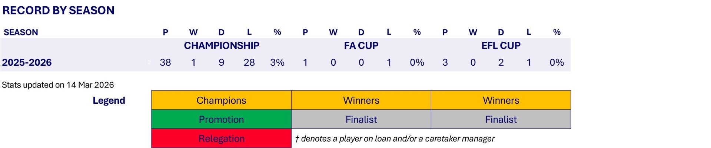711x148 pixels.
Task: Select the FA CUP competition header
Action: 361,46
